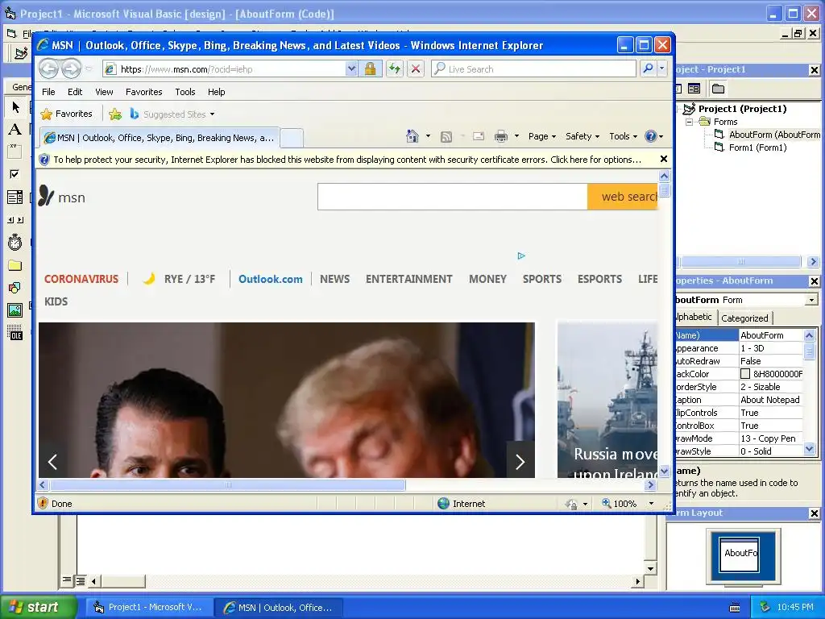The height and width of the screenshot is (619, 825).
Task: Select AboutForm in the project tree
Action: [774, 135]
